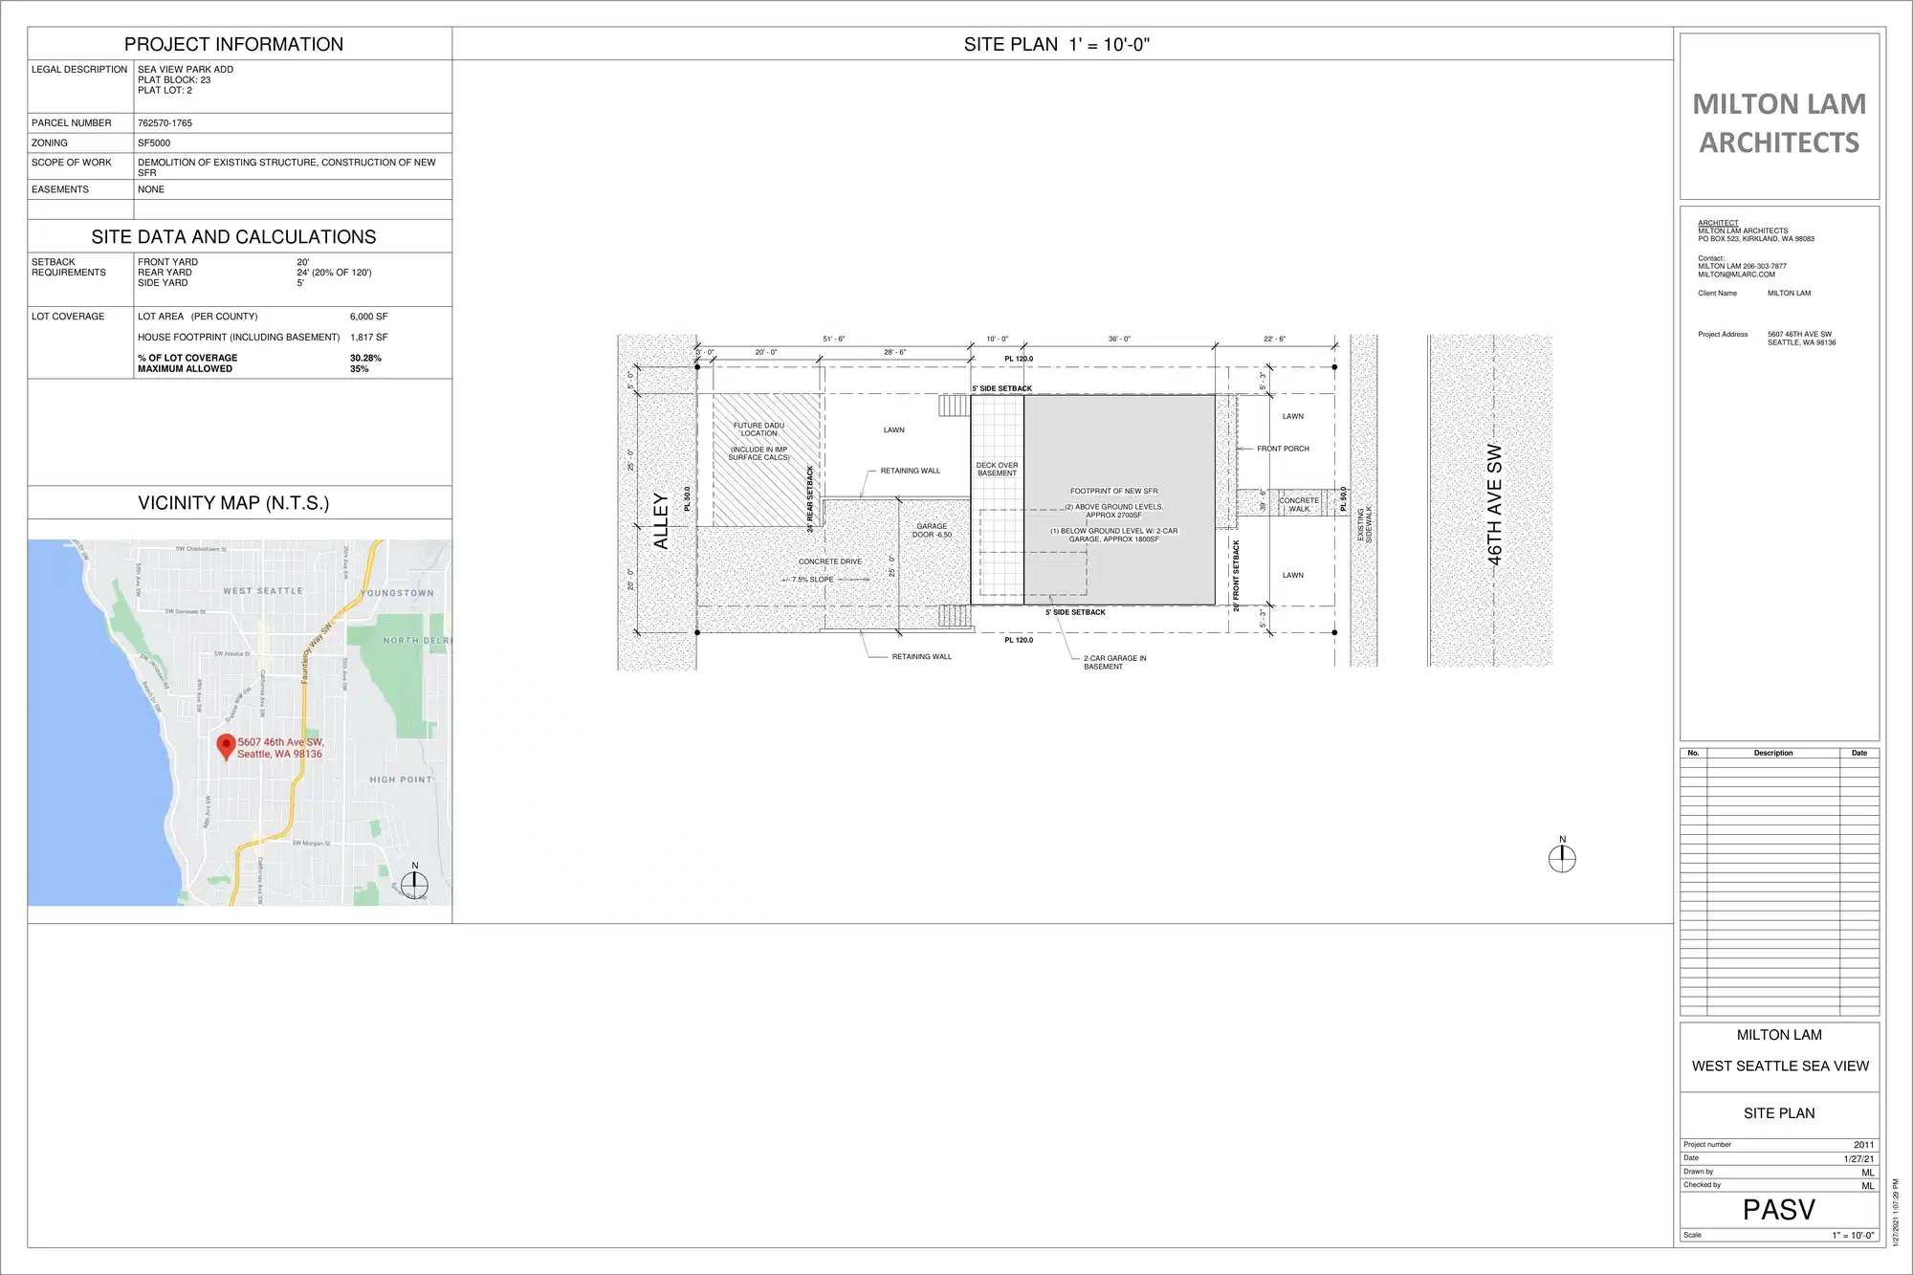This screenshot has width=1913, height=1275.
Task: Click Fauntleroy Way SW road label on map
Action: pos(316,652)
